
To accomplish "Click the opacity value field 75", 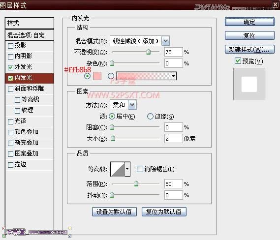I will point(174,52).
